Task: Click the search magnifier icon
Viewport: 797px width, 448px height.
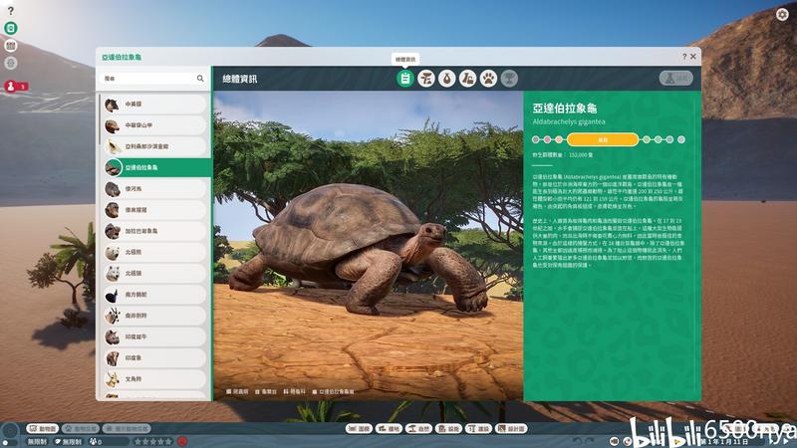Action: 200,79
